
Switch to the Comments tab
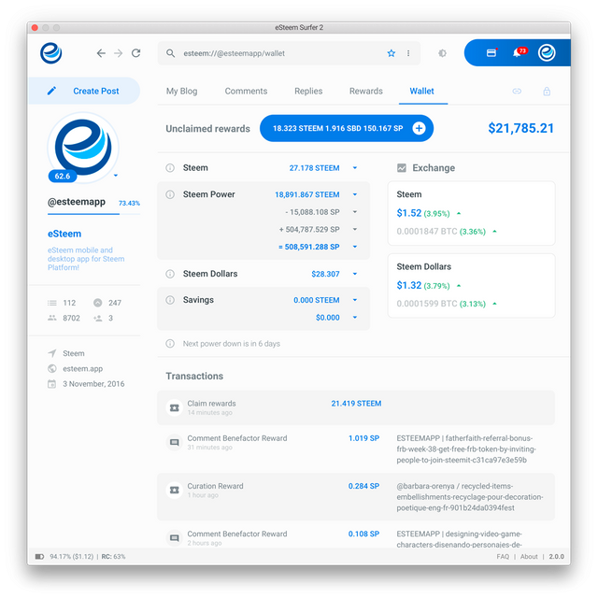point(246,92)
